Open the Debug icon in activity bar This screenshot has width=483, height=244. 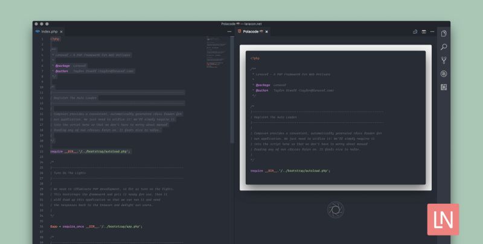click(444, 74)
